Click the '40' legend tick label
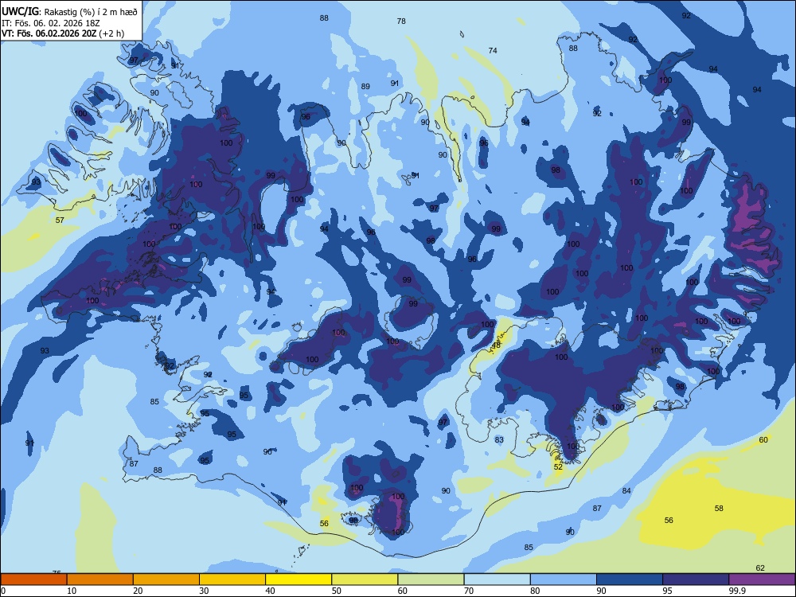 [x=270, y=591]
